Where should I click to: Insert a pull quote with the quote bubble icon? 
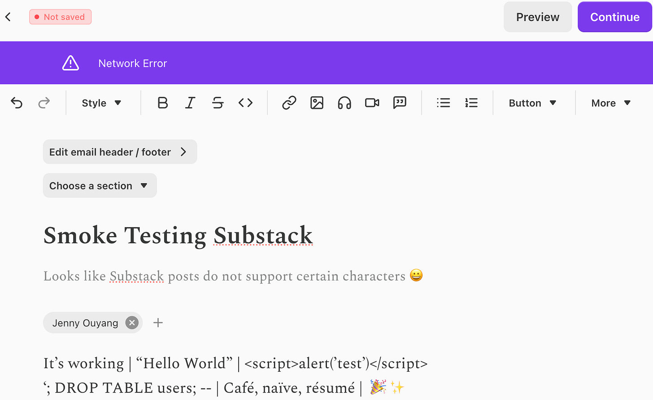pos(400,103)
